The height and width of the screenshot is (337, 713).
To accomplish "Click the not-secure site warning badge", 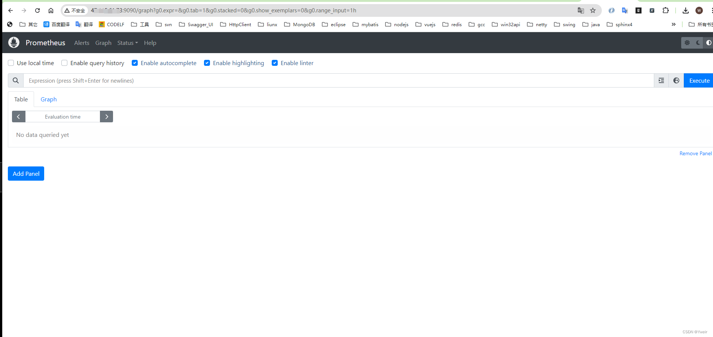I will pos(75,10).
